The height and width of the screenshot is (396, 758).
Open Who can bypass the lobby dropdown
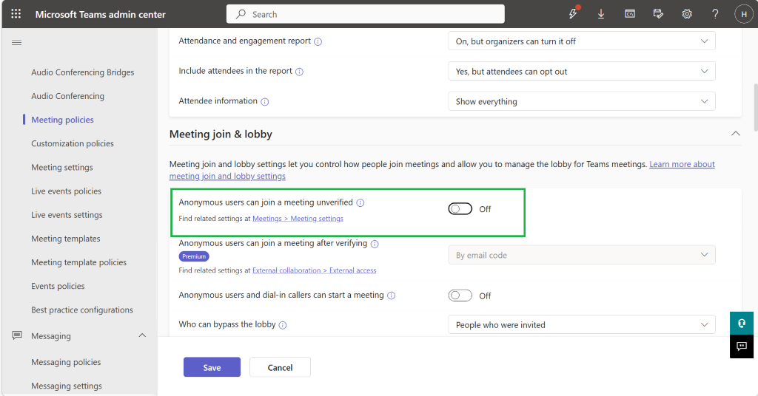click(x=582, y=324)
